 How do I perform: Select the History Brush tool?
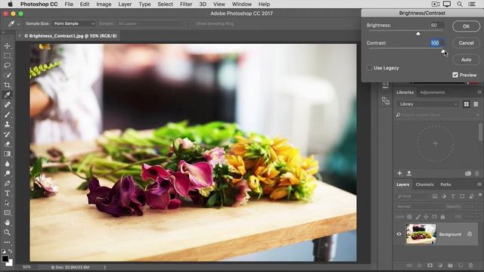pos(7,134)
